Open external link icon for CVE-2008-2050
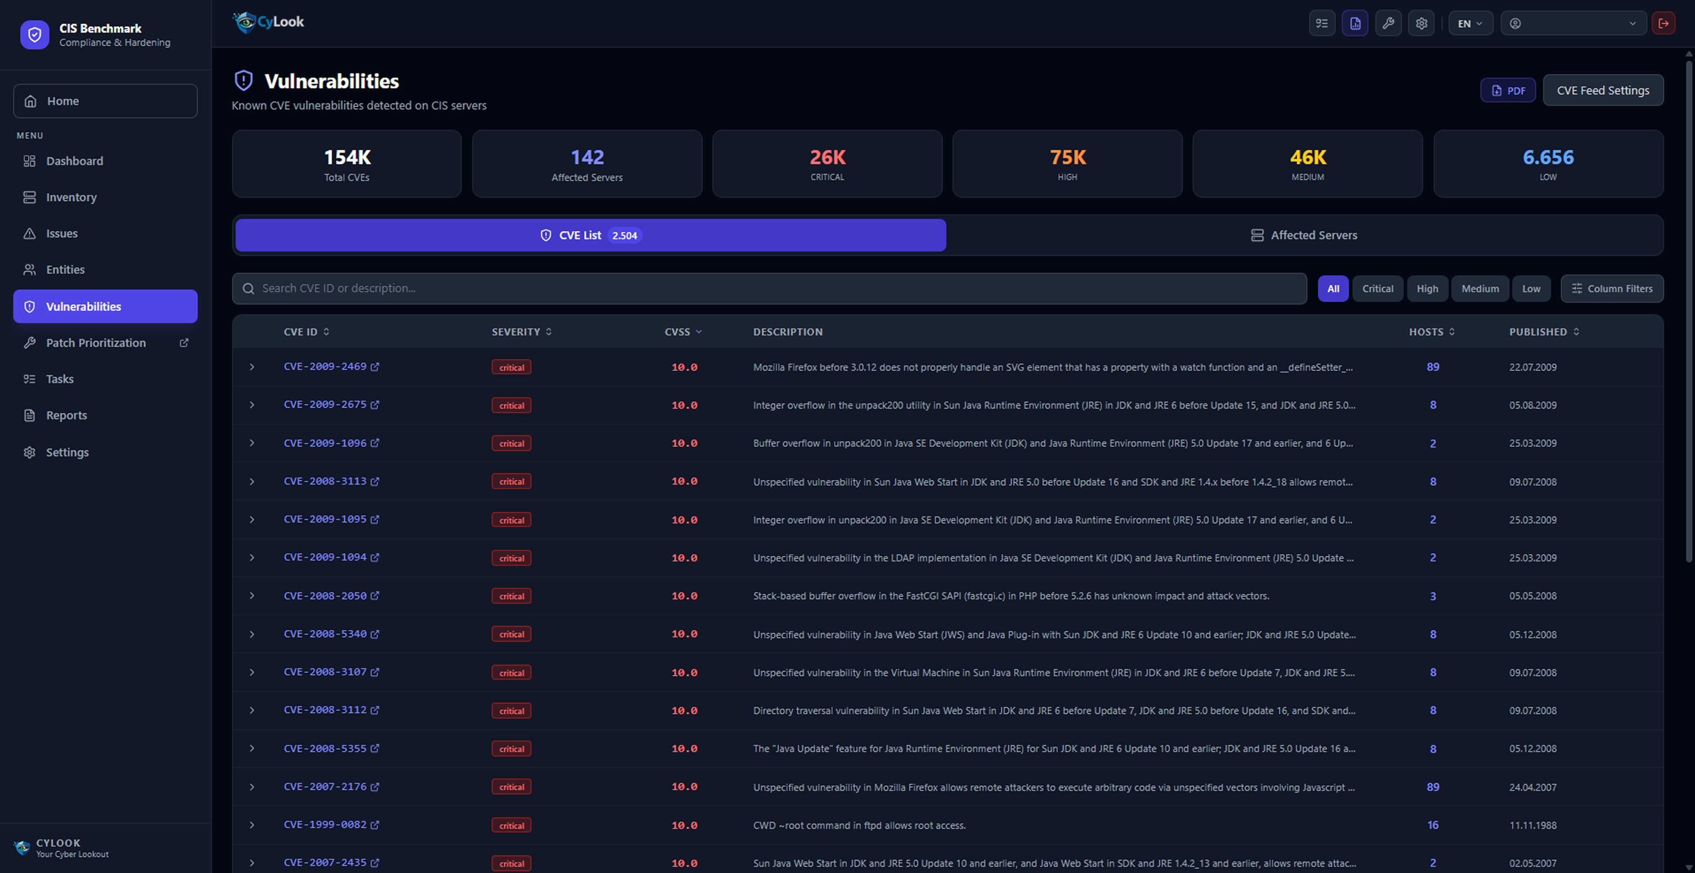This screenshot has height=873, width=1695. pyautogui.click(x=375, y=595)
